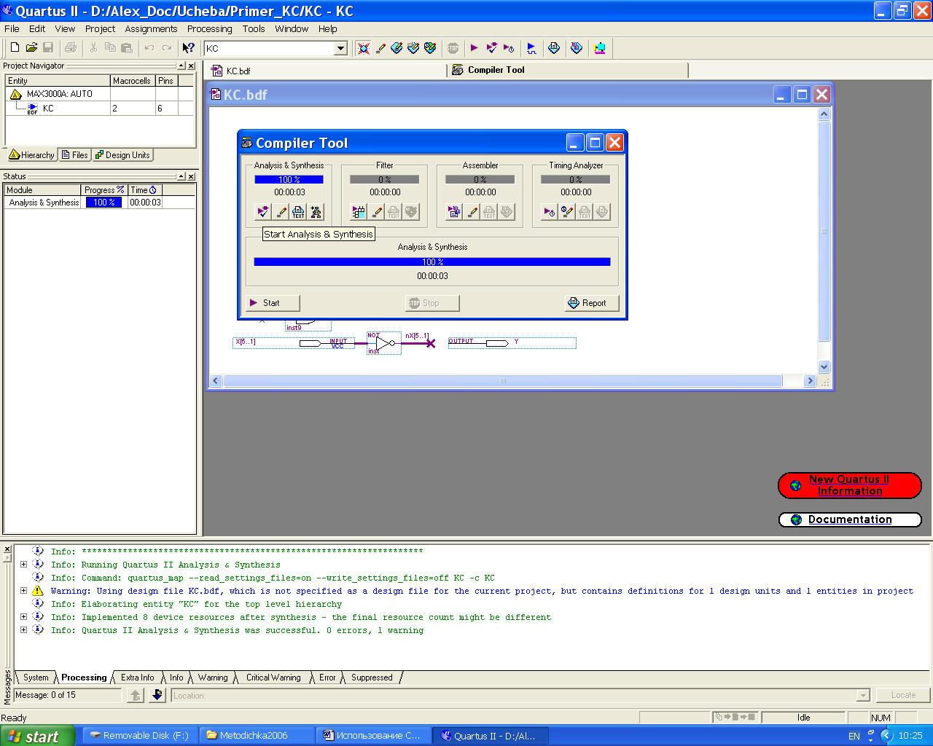Open the hierarchy viewer icon under Analysis & Synthesis
Viewport: 933px width, 746px height.
tap(316, 212)
